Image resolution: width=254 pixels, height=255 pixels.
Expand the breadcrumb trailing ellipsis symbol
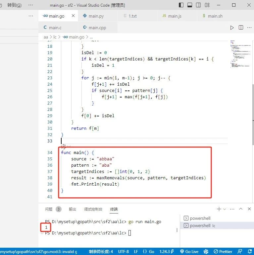(x=91, y=37)
